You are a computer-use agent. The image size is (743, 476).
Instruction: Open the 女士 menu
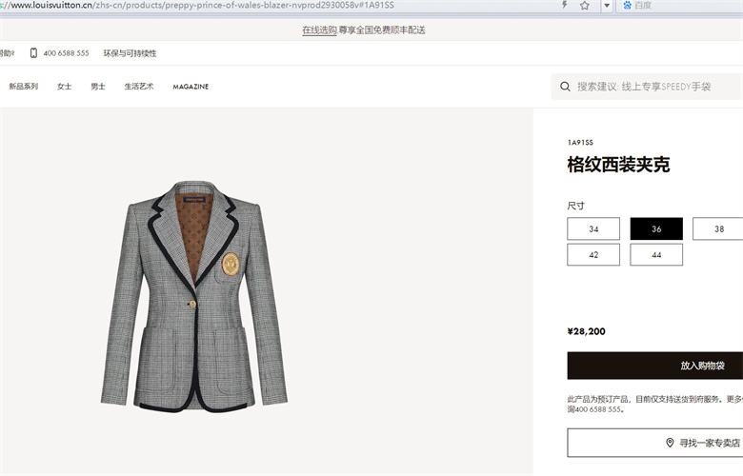(64, 87)
